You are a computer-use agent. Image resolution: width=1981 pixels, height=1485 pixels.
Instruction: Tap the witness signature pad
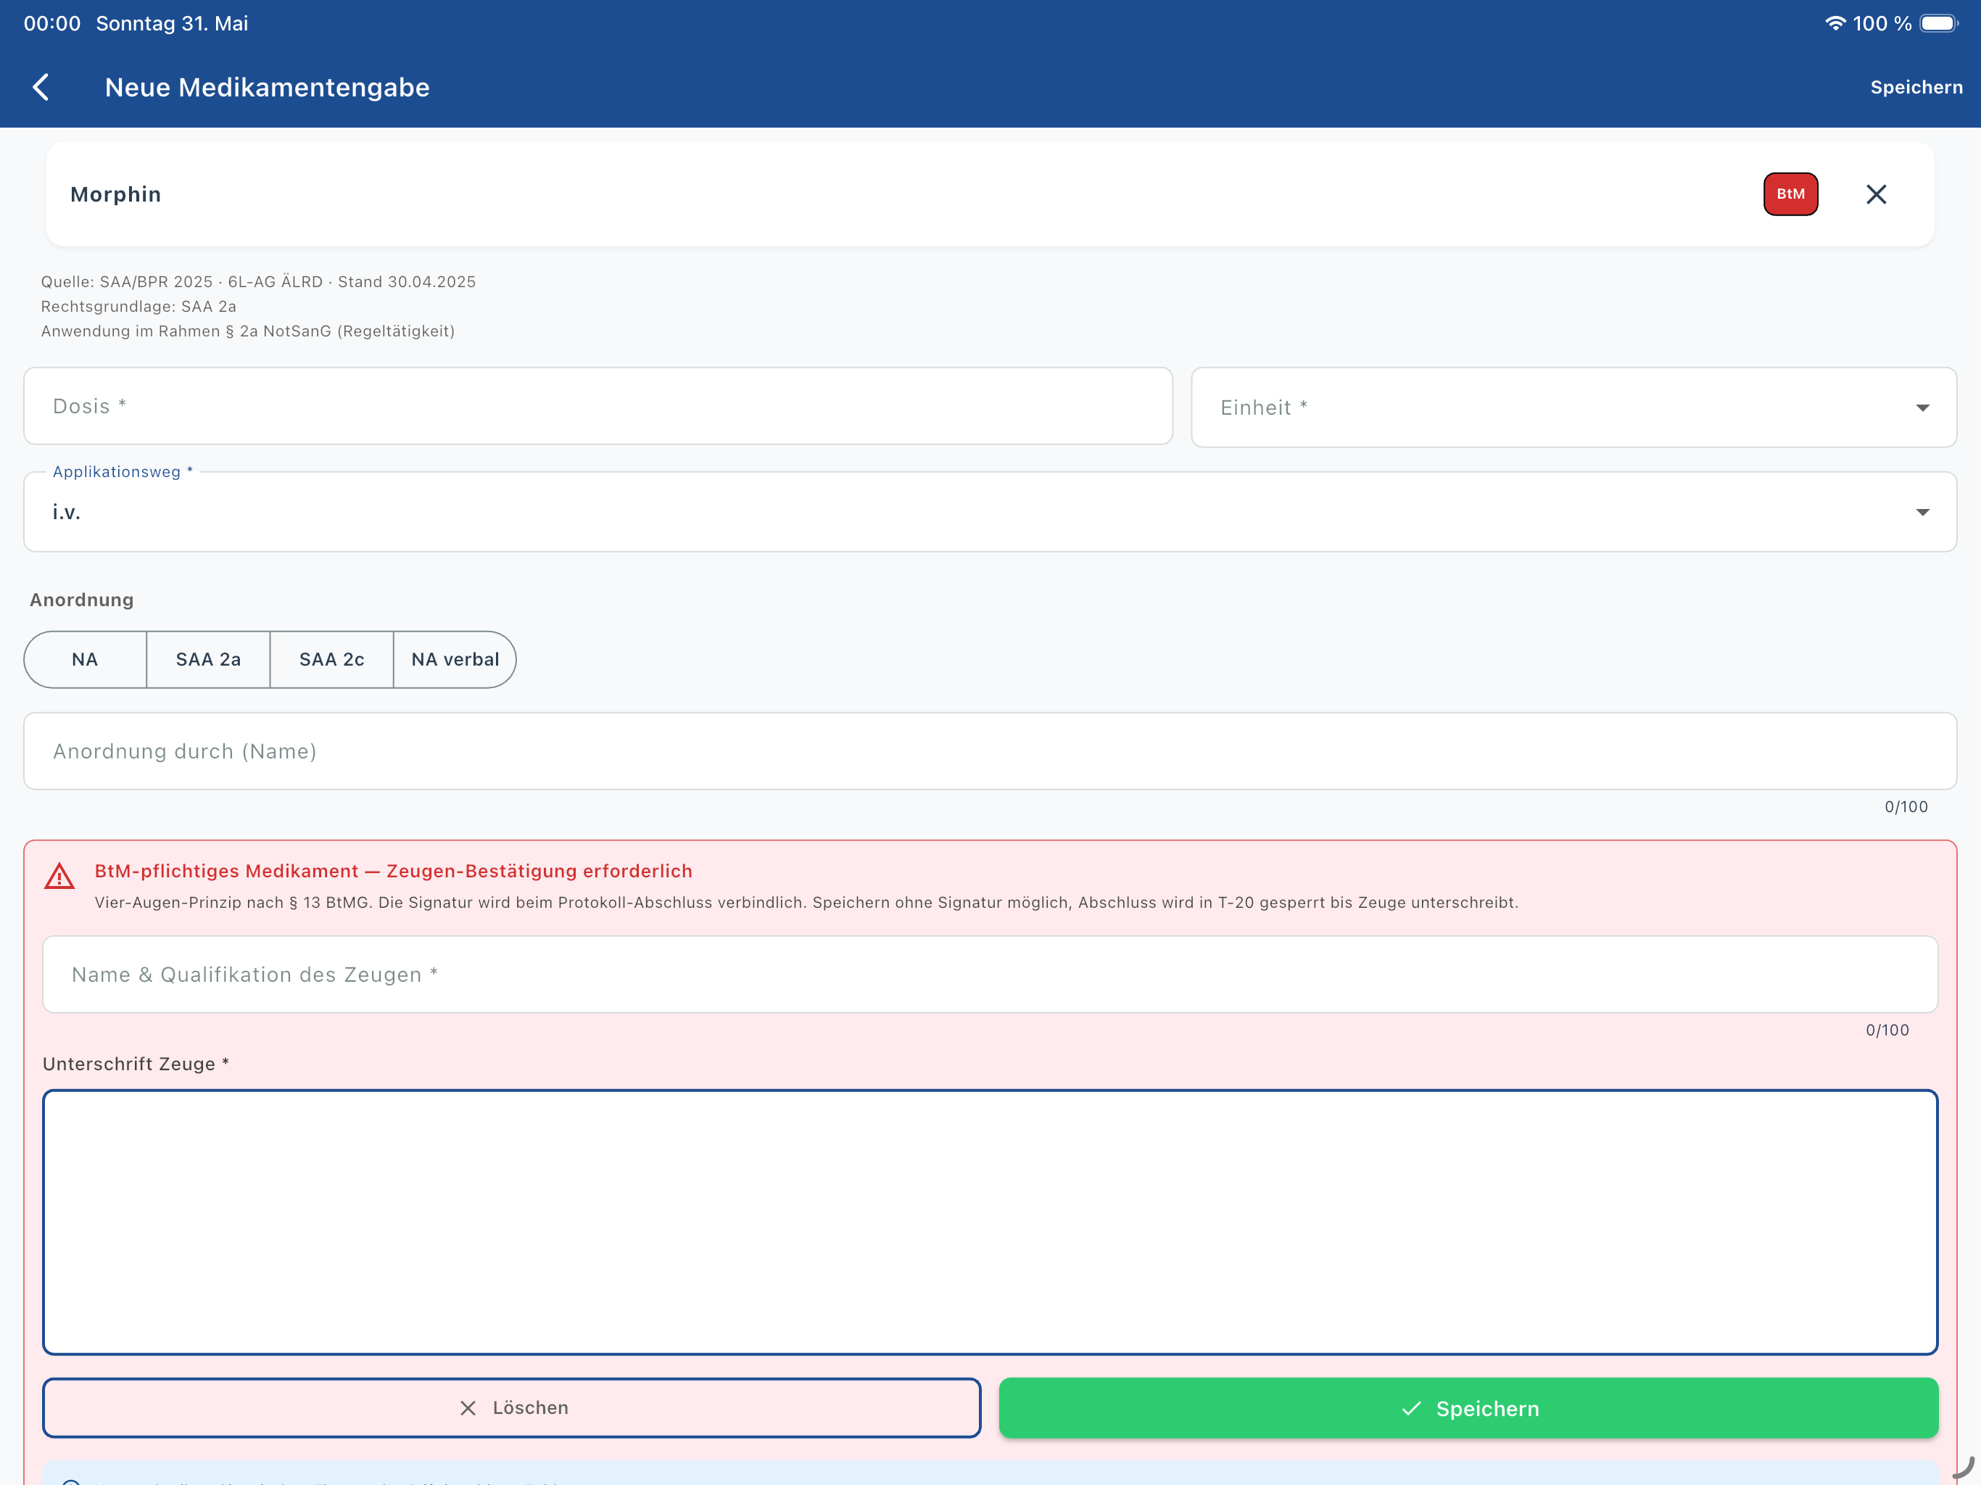(990, 1222)
